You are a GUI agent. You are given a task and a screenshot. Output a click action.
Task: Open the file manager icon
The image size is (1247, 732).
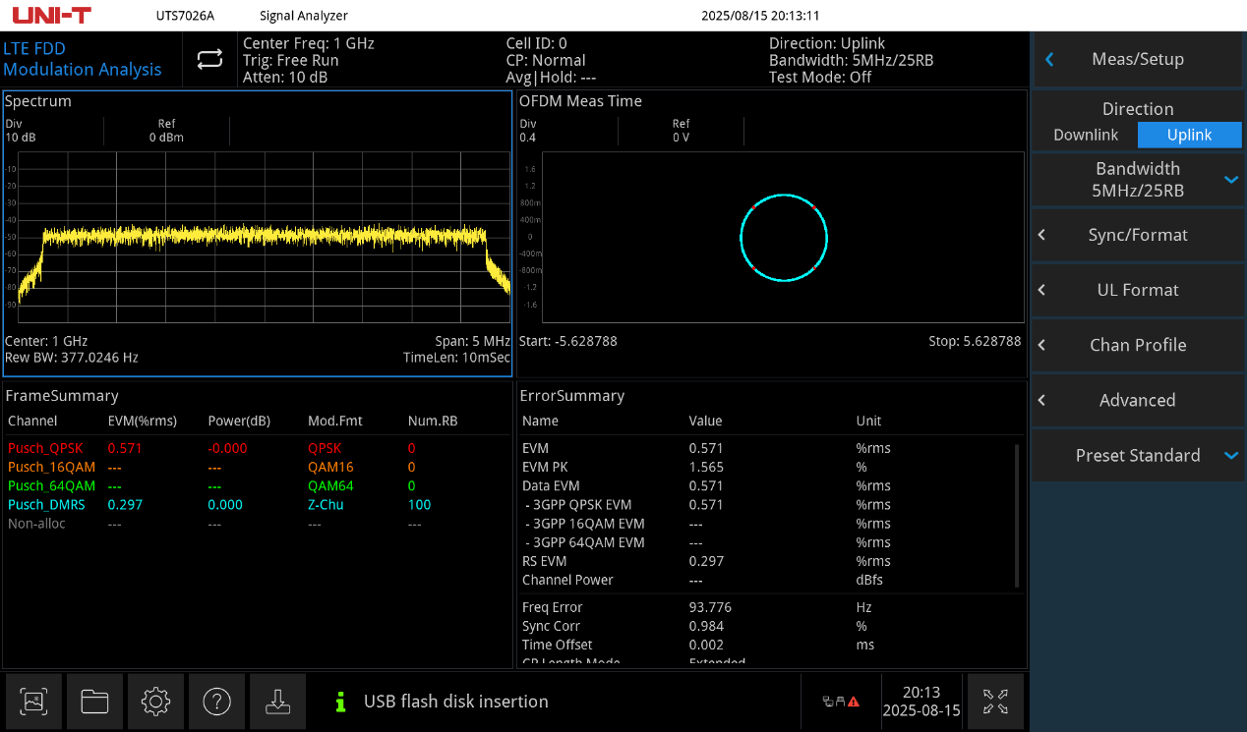(94, 702)
